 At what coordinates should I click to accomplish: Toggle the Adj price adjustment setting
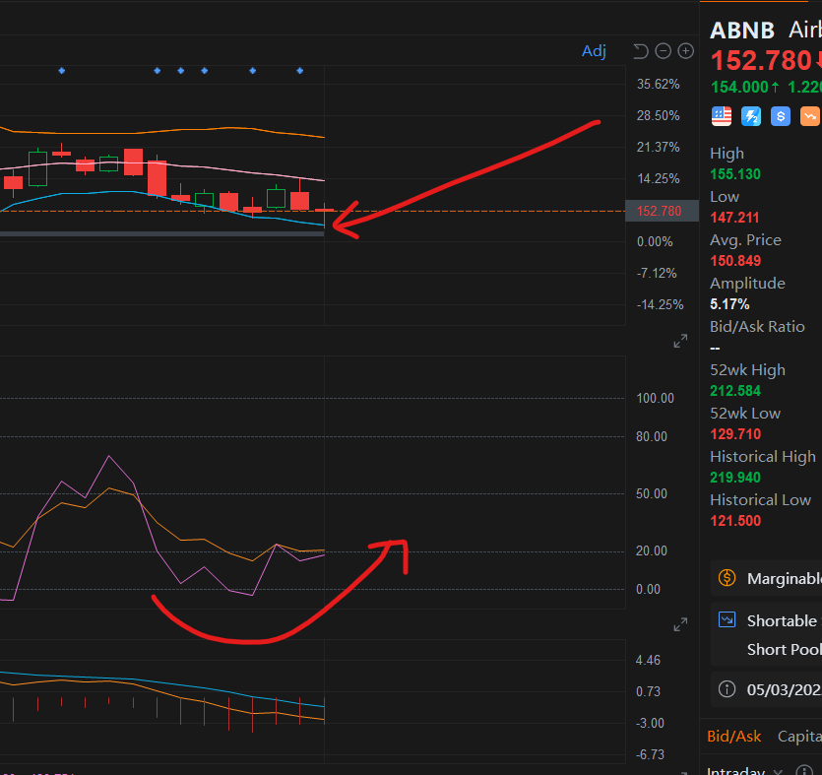[x=594, y=50]
